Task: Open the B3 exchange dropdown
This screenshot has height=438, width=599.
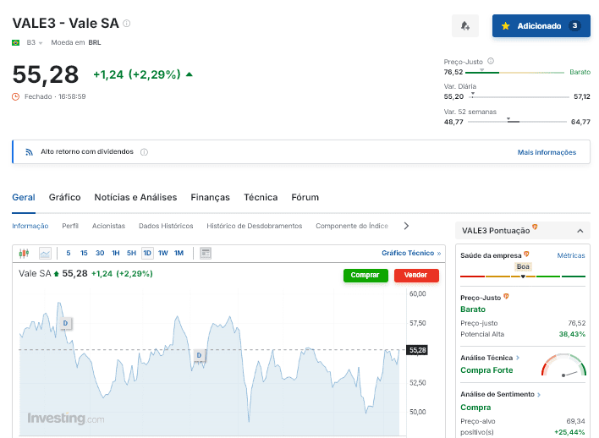Action: (x=35, y=42)
